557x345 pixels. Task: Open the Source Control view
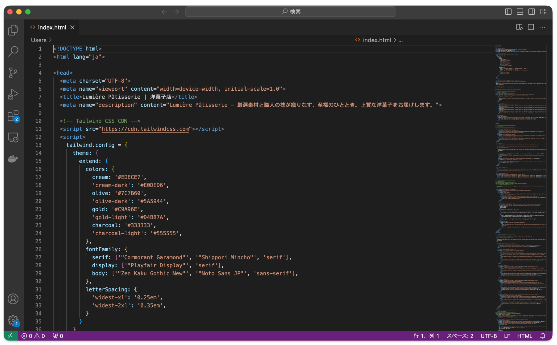click(x=13, y=73)
